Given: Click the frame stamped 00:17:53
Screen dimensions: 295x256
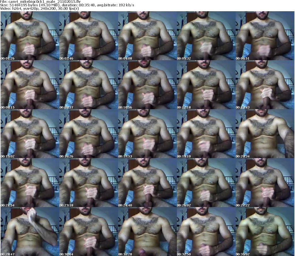Looking at the screenshot, I should [x=147, y=134].
